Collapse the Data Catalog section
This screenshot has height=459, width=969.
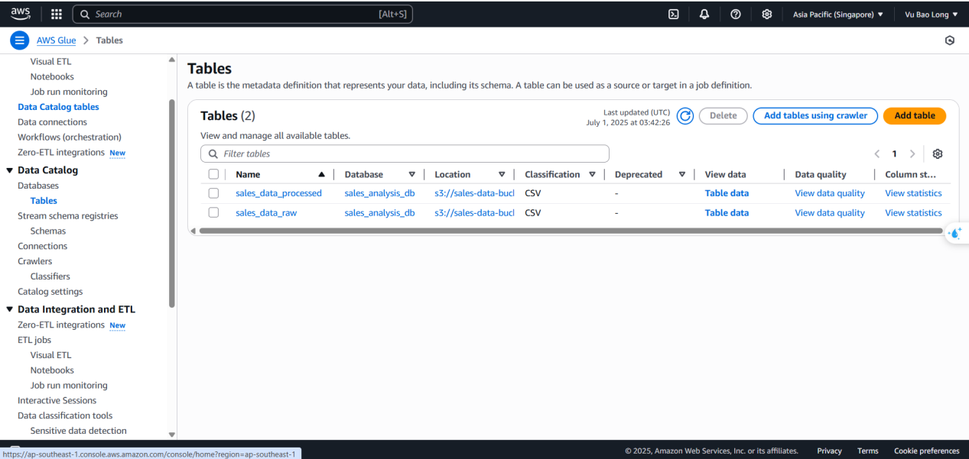point(10,170)
